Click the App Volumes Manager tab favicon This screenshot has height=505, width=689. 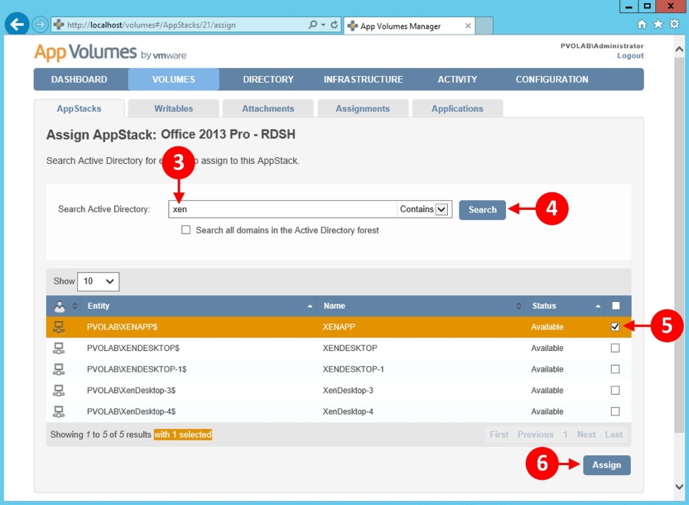click(352, 26)
